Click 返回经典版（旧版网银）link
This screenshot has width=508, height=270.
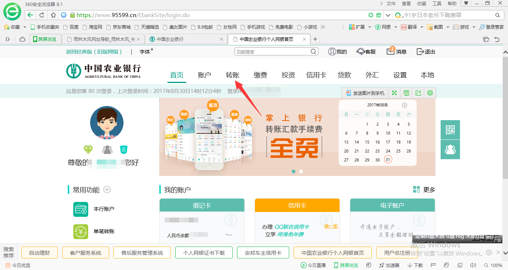tap(94, 52)
